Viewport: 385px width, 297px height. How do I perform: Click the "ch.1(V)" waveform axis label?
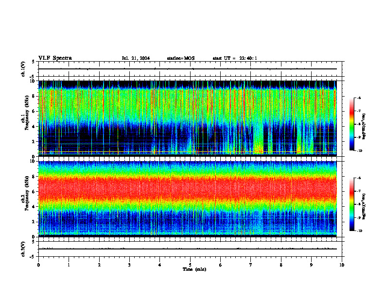[23, 69]
